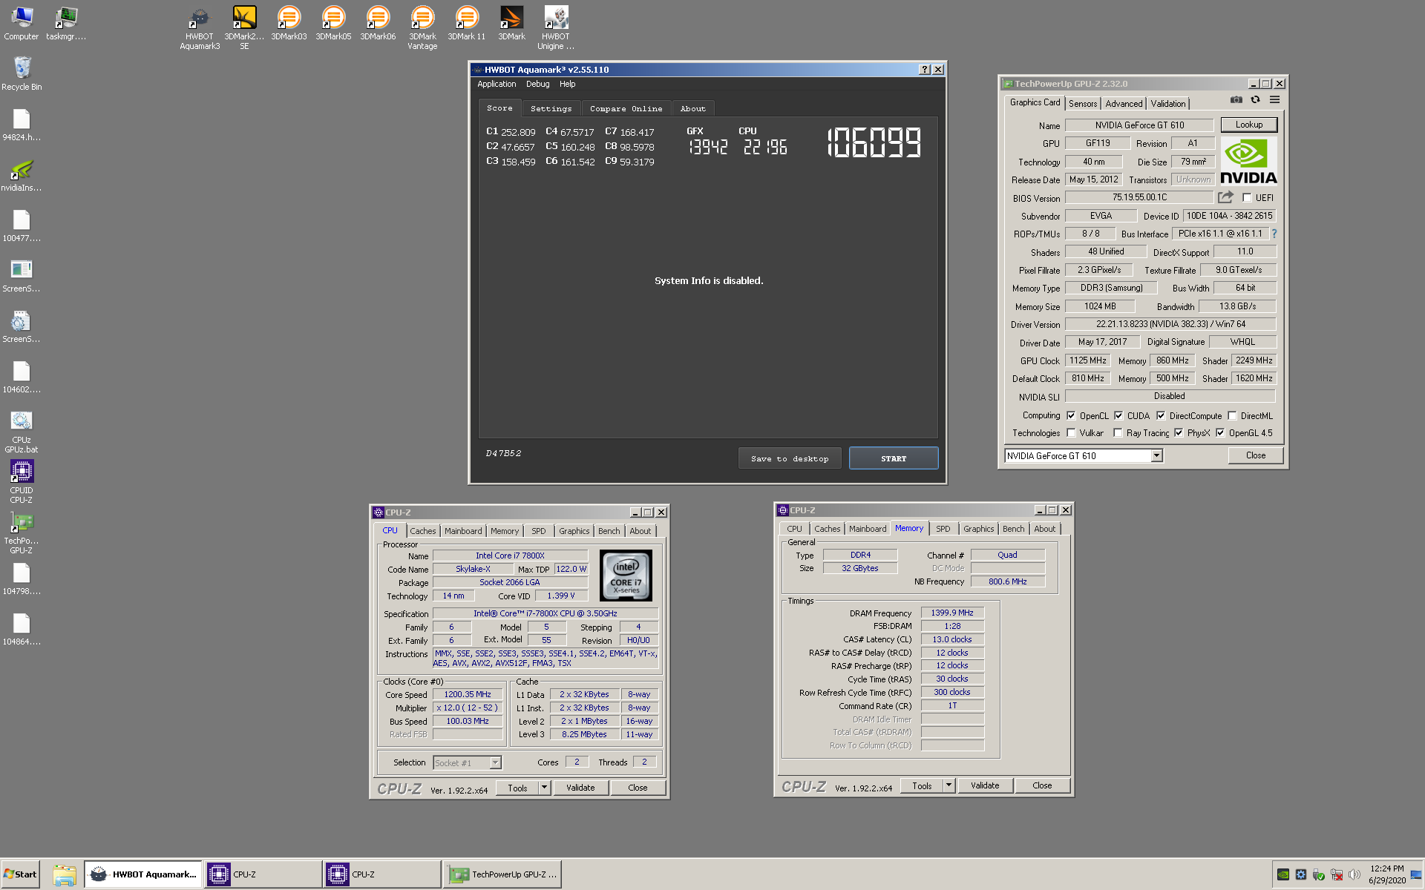The image size is (1425, 890).
Task: Launch 3DMark05 desktop shortcut
Action: point(333,23)
